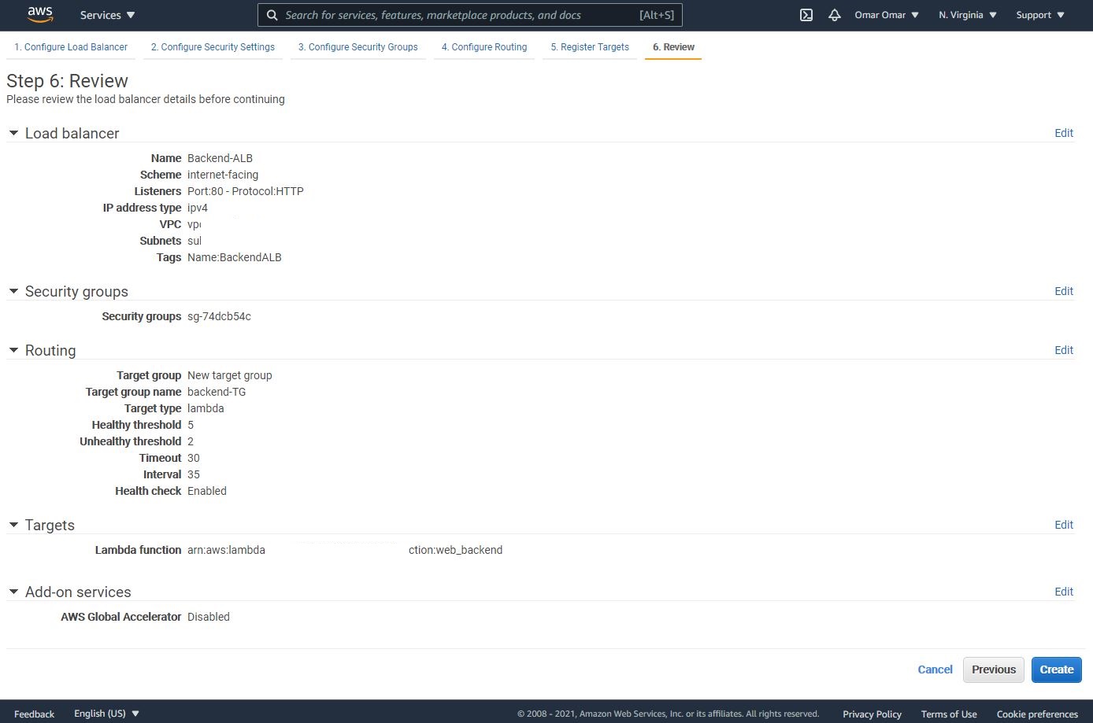Image resolution: width=1093 pixels, height=723 pixels.
Task: Open the Feedback link in footer
Action: 35,714
